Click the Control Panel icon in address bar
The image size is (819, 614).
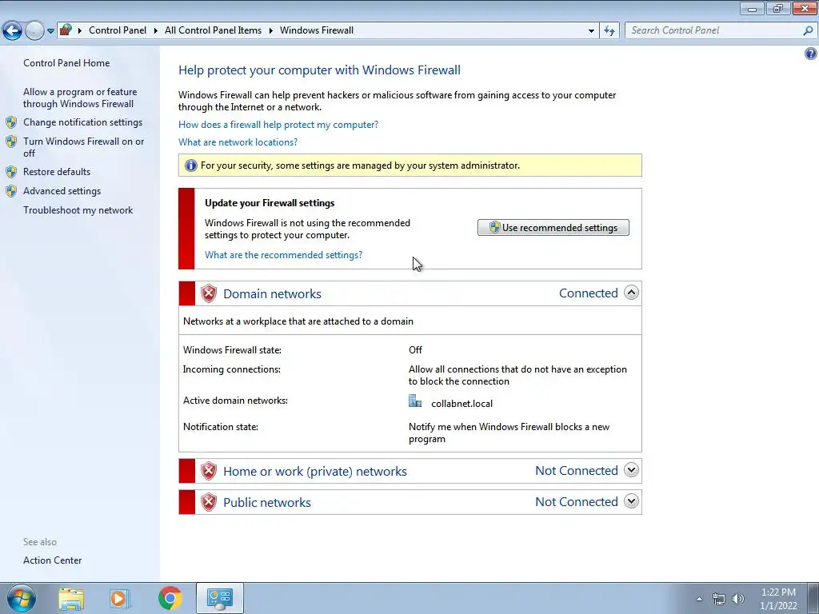66,30
